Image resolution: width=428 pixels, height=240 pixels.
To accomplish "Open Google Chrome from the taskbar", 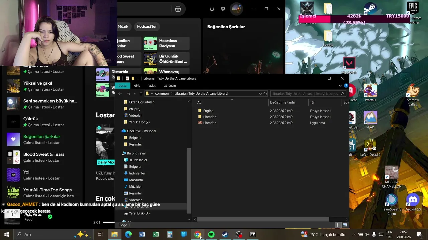I will click(x=197, y=234).
